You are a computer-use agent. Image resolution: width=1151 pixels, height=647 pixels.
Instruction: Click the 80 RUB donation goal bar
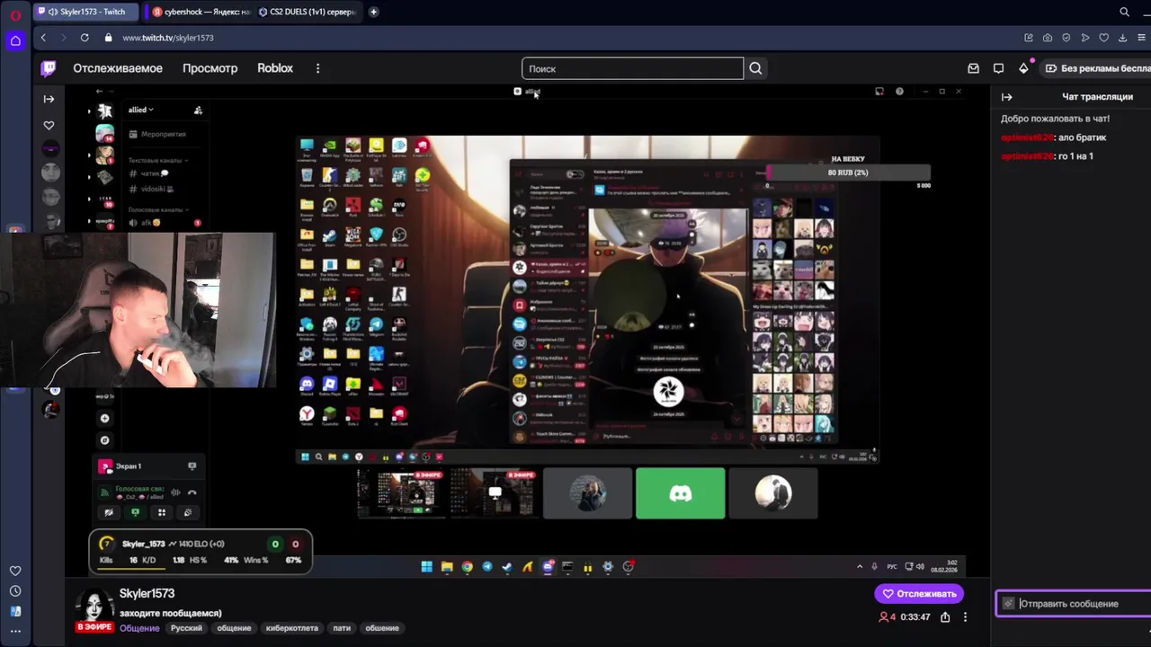coord(848,173)
